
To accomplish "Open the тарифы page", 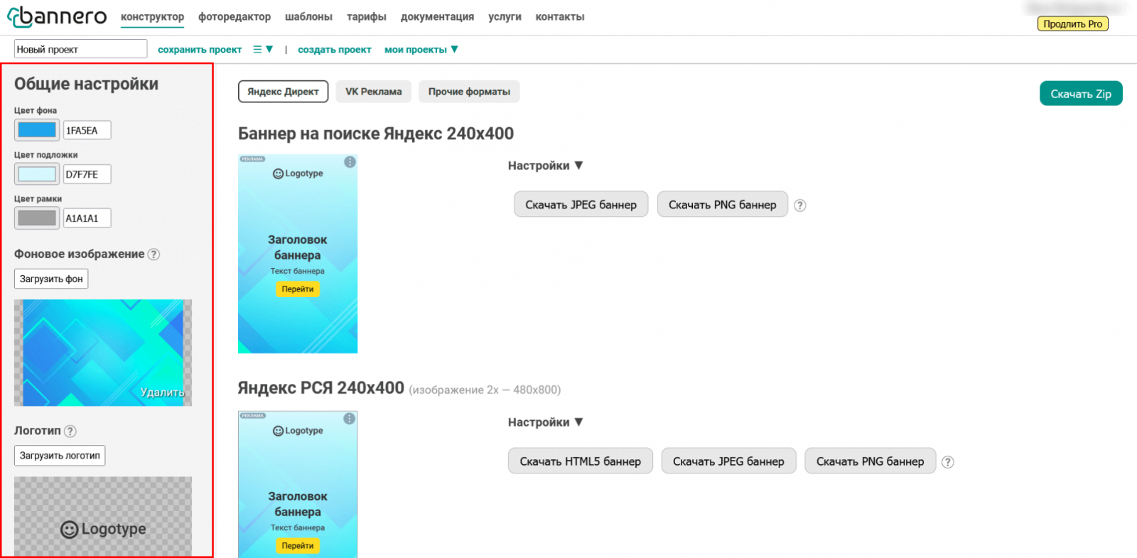I will pyautogui.click(x=367, y=17).
